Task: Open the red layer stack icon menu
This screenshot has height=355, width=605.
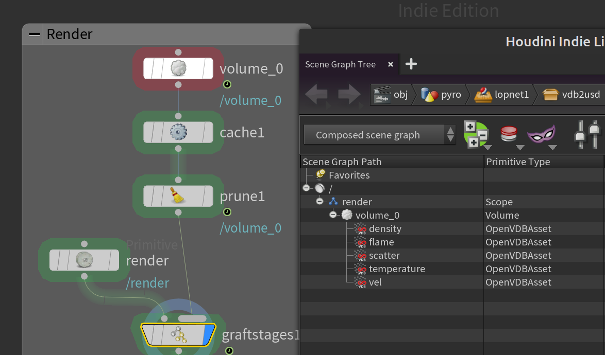Action: pos(509,134)
